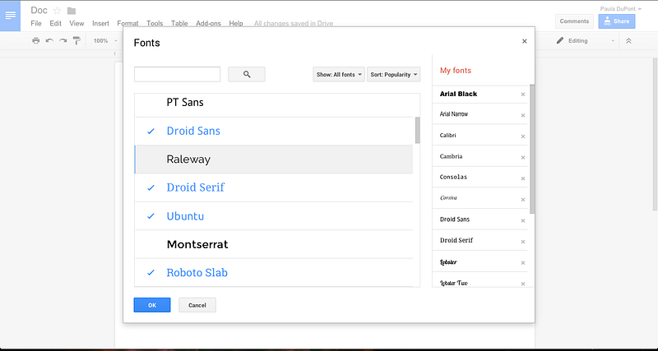Open the Sort: Popularity dropdown
Viewport: 658px width, 351px height.
tap(394, 74)
